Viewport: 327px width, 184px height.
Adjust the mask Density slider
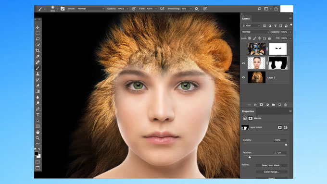tap(286, 145)
